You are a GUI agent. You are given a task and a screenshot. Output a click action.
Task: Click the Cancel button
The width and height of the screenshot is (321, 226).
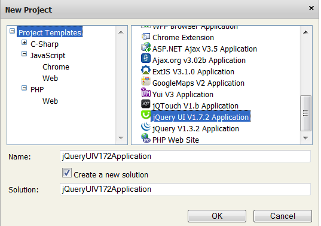pyautogui.click(x=283, y=216)
